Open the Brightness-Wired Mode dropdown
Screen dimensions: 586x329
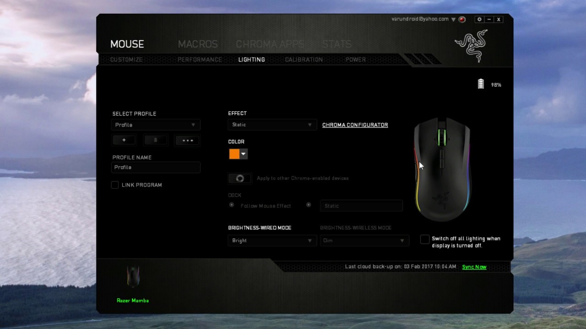point(272,240)
